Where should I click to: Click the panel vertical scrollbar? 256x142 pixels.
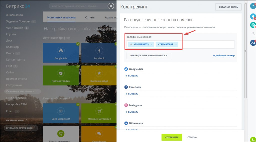246,51
